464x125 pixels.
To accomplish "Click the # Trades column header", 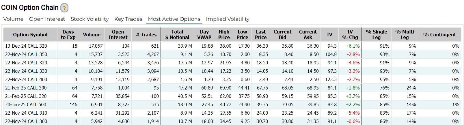I will (146, 35).
